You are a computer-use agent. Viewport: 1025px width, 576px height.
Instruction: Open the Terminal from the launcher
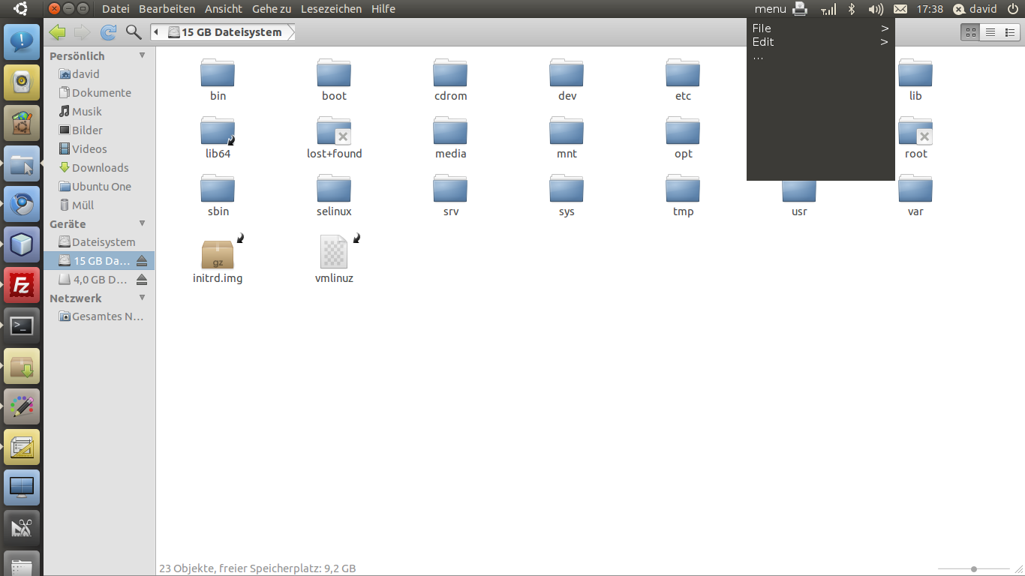pos(22,326)
